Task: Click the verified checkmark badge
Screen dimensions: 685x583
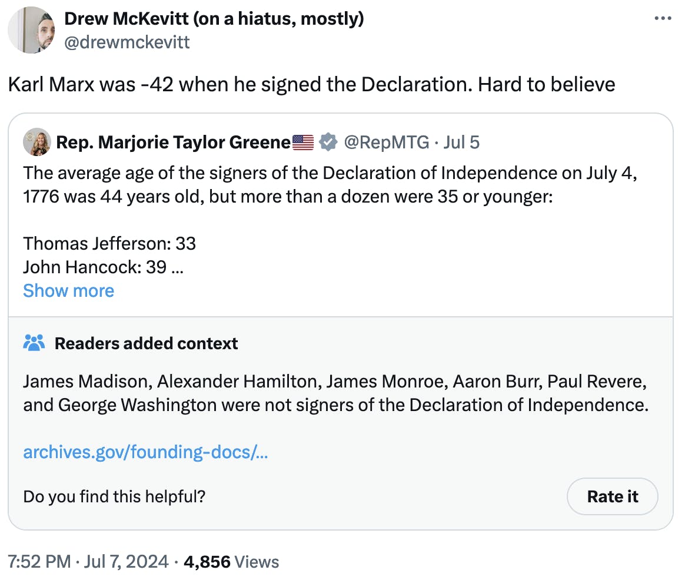Action: click(x=328, y=142)
